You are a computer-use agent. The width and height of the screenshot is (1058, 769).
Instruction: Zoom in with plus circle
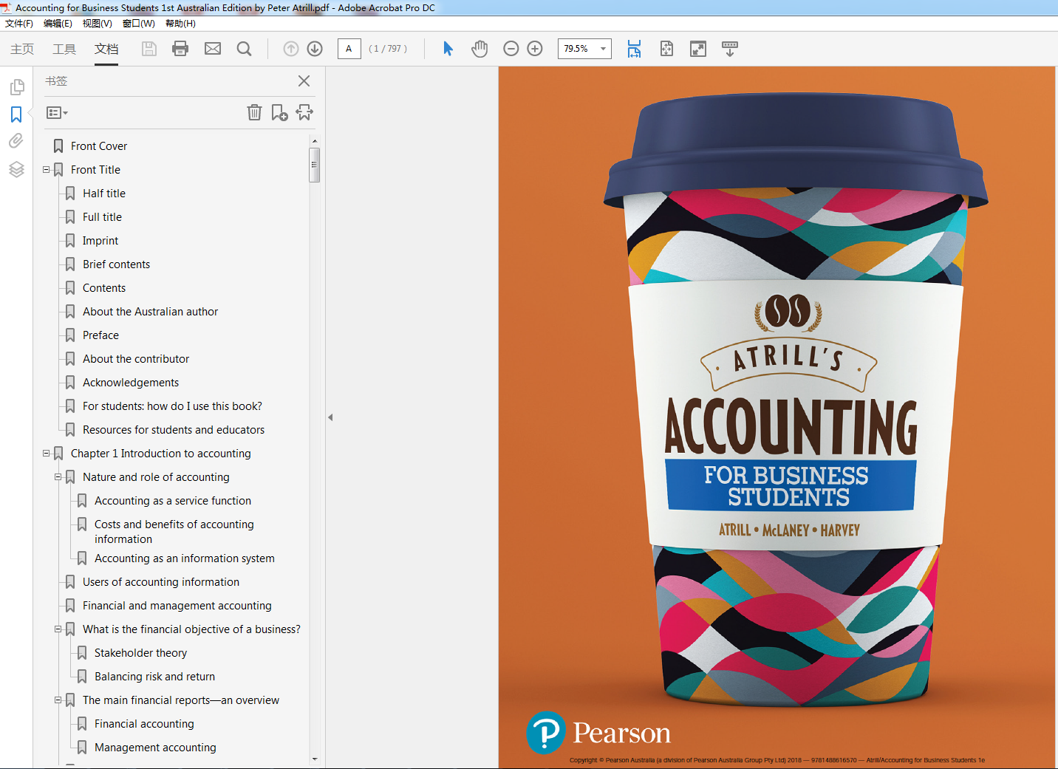535,49
